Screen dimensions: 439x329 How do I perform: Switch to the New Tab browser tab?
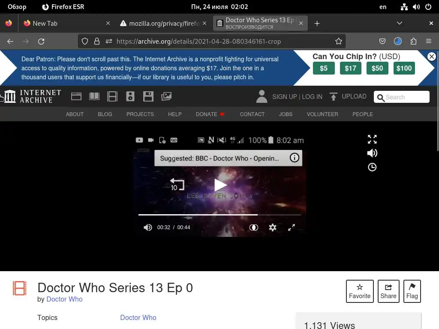pos(66,24)
